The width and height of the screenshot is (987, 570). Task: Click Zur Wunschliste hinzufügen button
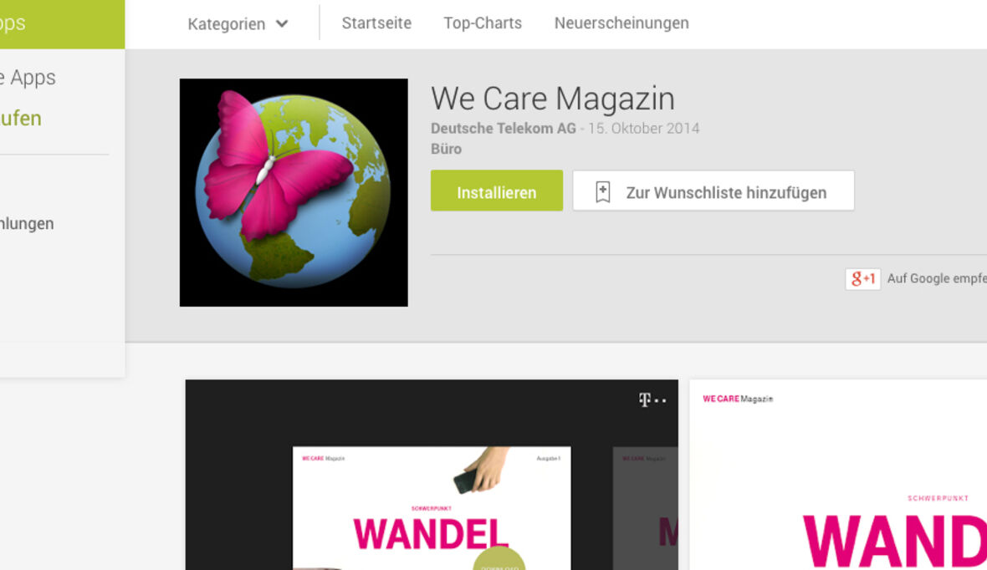pyautogui.click(x=713, y=191)
